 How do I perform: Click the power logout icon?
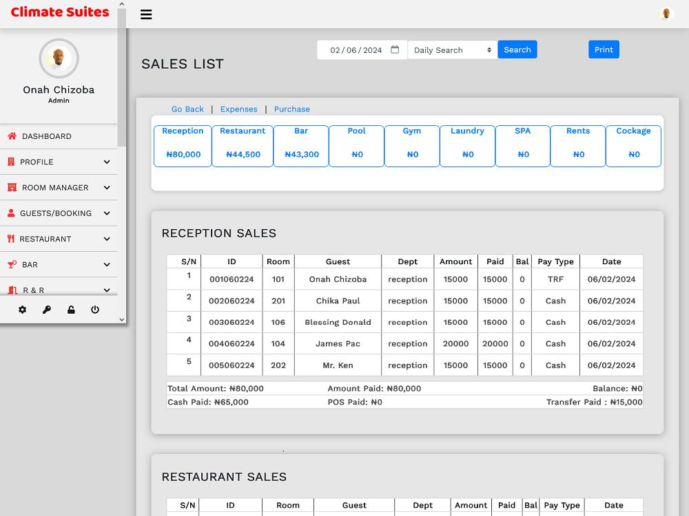pyautogui.click(x=95, y=310)
